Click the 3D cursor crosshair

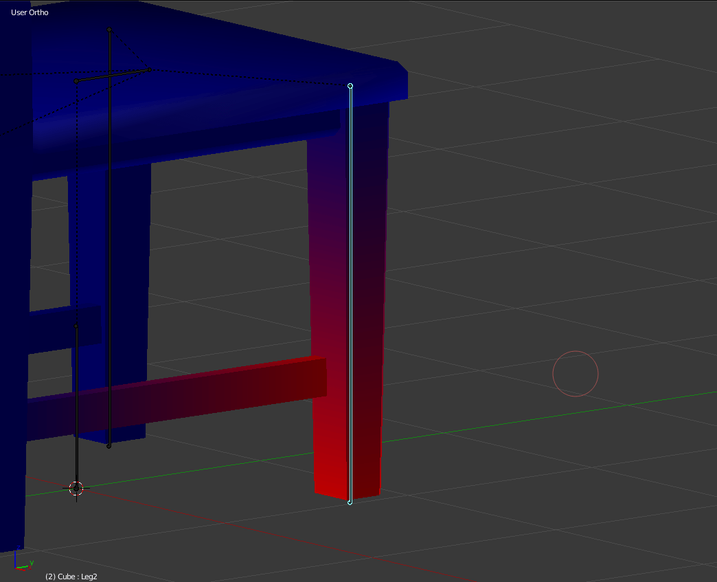[76, 488]
